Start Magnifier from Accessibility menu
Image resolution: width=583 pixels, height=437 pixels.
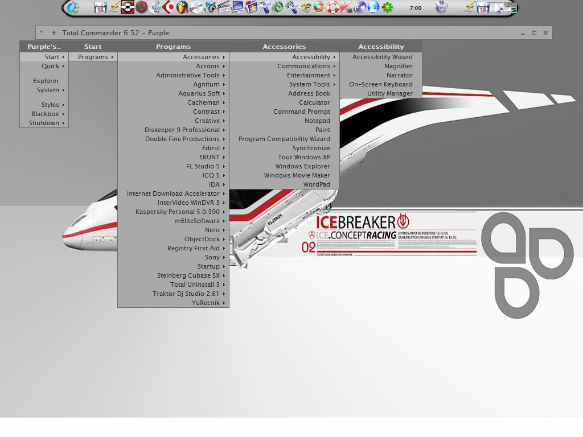pyautogui.click(x=381, y=66)
